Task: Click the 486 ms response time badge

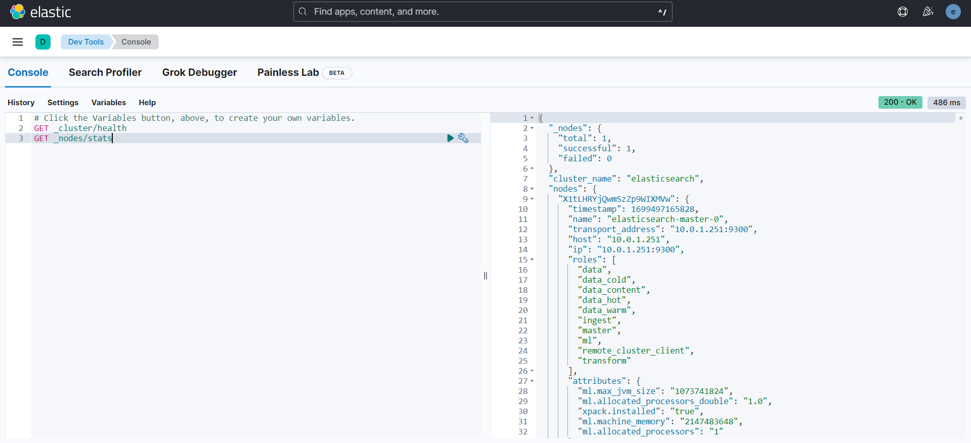Action: [947, 103]
